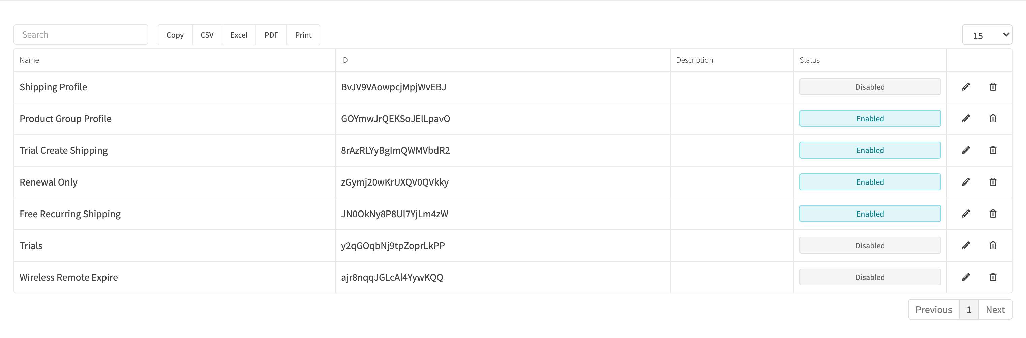Toggle Trials Disabled status button
Image resolution: width=1026 pixels, height=338 pixels.
click(870, 245)
